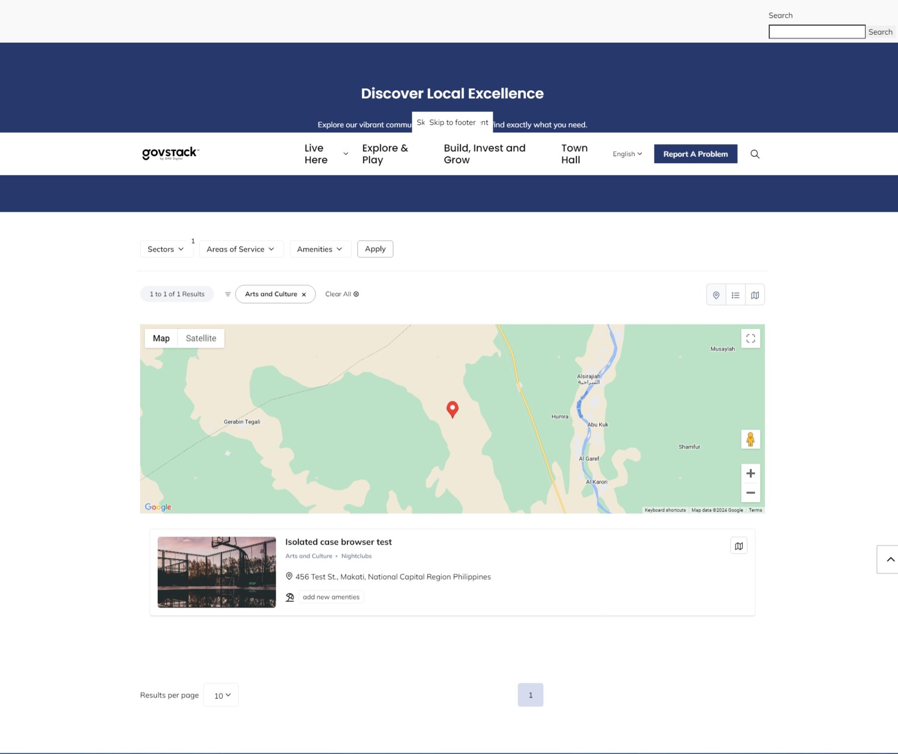Open the Areas of Service dropdown
This screenshot has height=754, width=898.
click(x=241, y=248)
